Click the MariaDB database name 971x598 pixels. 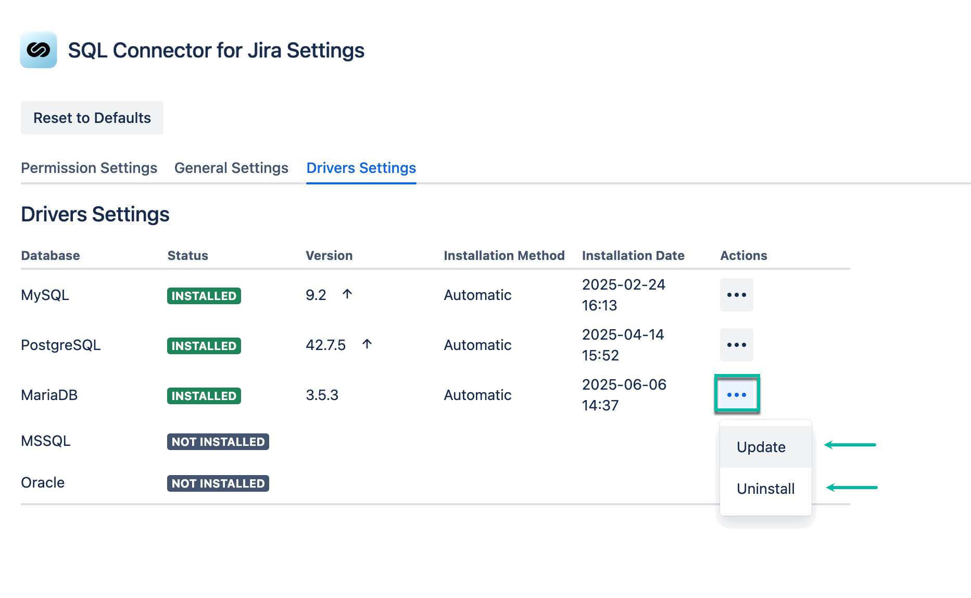pyautogui.click(x=49, y=395)
